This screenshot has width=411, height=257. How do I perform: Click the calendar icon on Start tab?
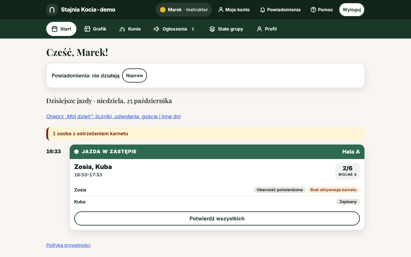pos(55,29)
